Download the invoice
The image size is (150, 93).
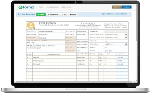pos(53,14)
